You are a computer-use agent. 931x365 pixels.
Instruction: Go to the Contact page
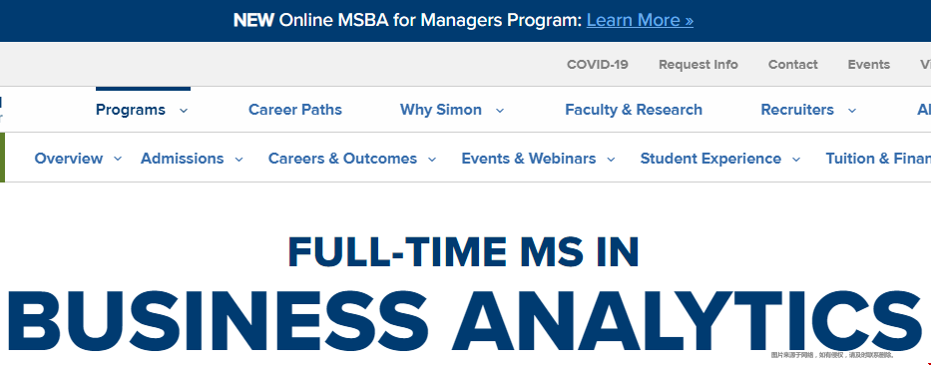[792, 64]
